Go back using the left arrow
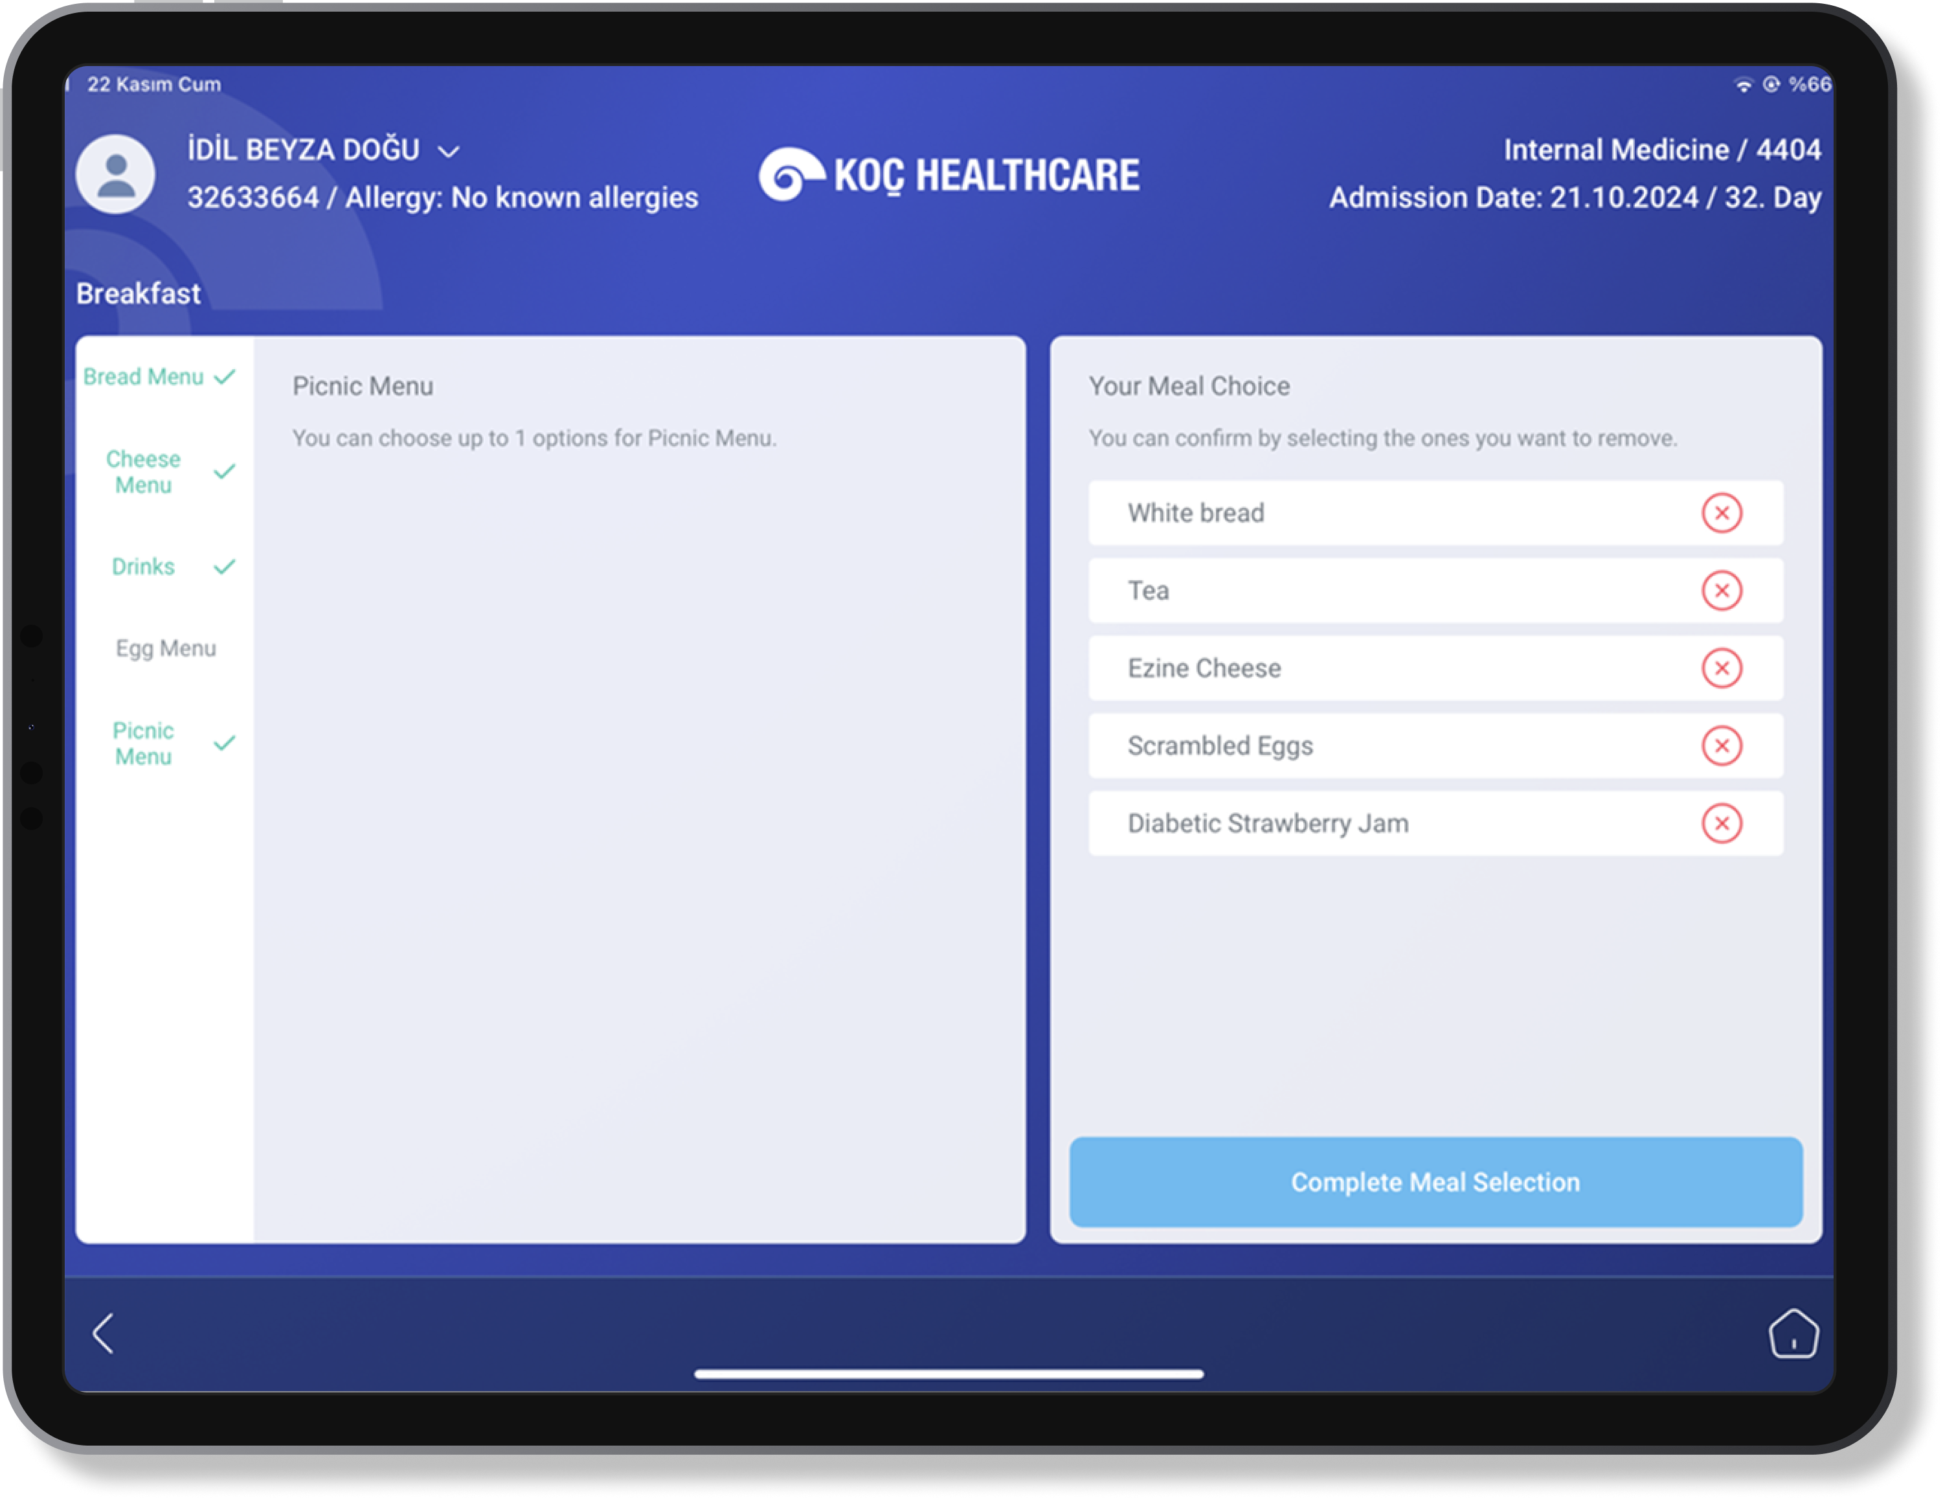 click(x=104, y=1333)
